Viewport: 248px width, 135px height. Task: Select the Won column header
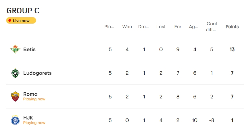coord(127,27)
